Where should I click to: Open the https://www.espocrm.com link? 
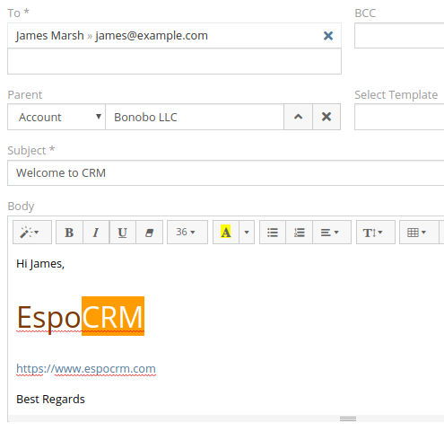[x=86, y=369]
